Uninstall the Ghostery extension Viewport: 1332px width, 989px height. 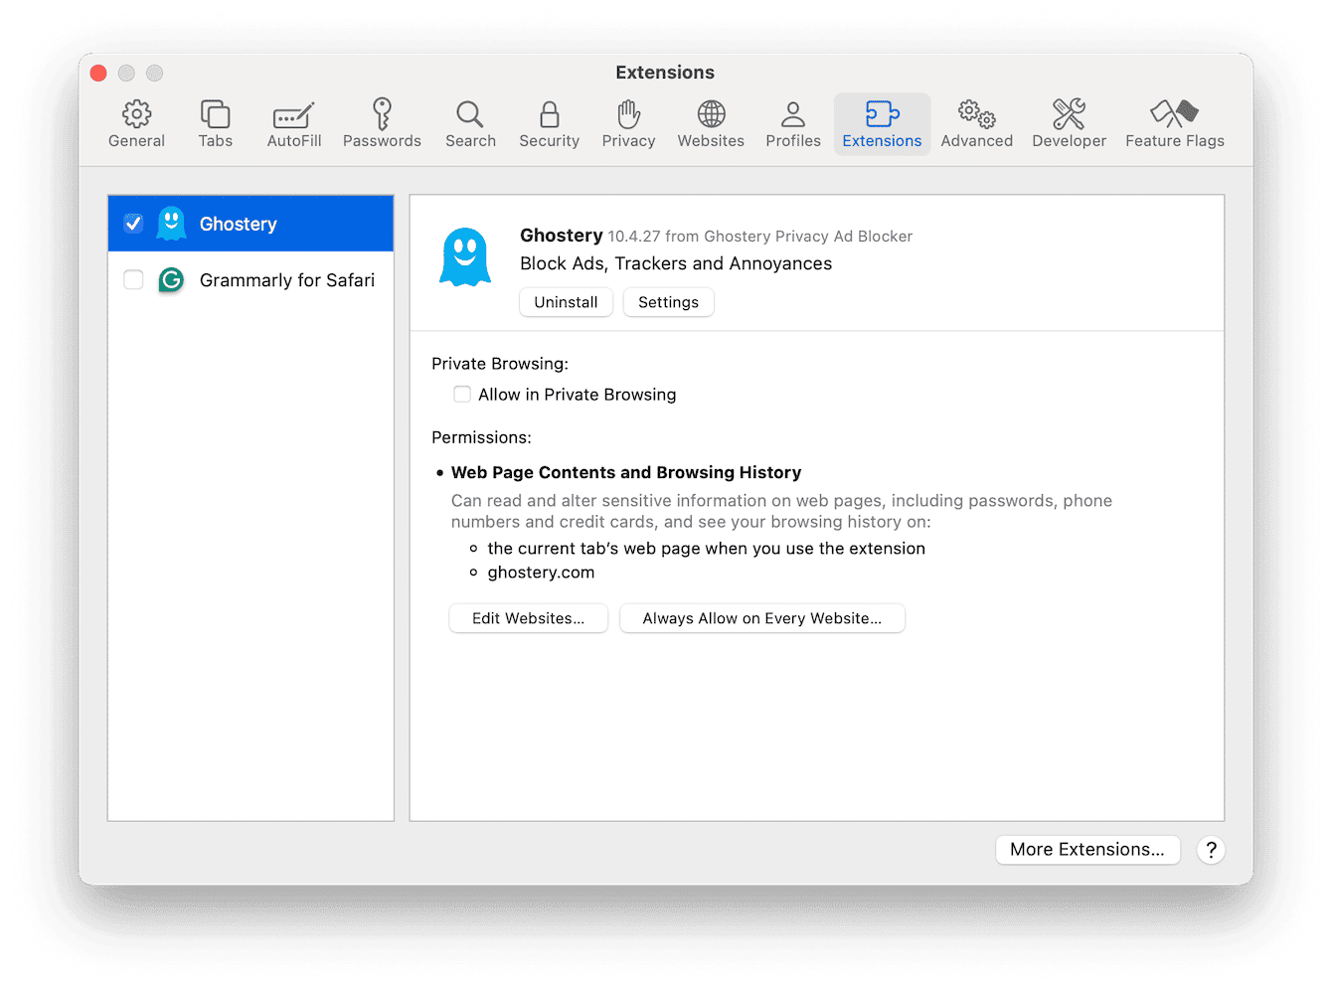(566, 302)
